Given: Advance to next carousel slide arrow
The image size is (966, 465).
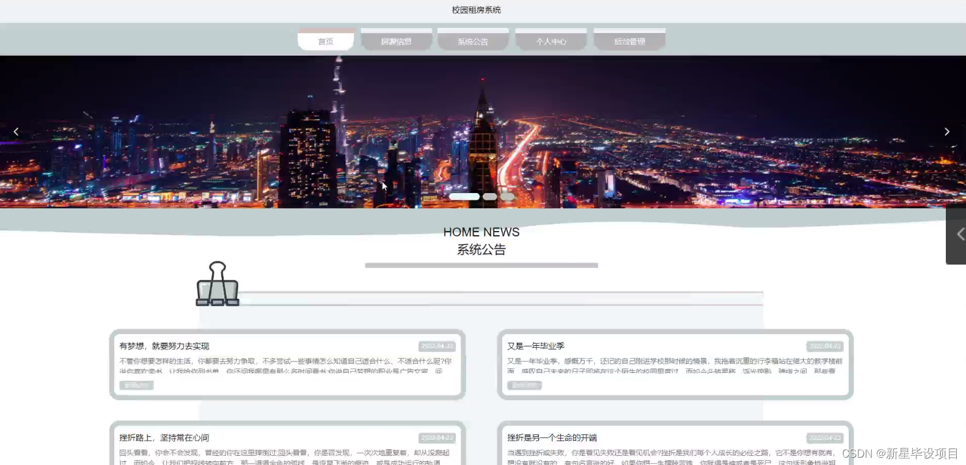Looking at the screenshot, I should pos(947,131).
